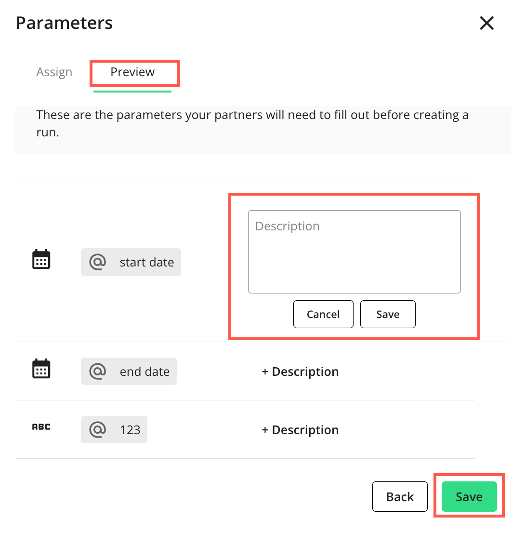Cancel the start date description edit
525x558 pixels.
323,314
